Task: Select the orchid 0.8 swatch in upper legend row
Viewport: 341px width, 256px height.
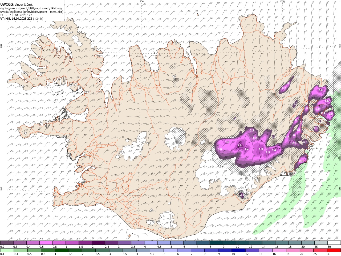Action: tap(59, 243)
